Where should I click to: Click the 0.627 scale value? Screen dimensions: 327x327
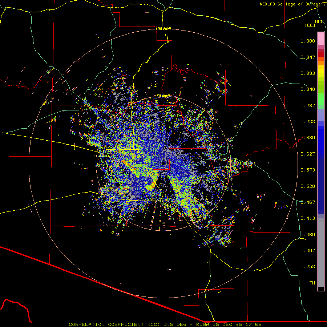308,154
